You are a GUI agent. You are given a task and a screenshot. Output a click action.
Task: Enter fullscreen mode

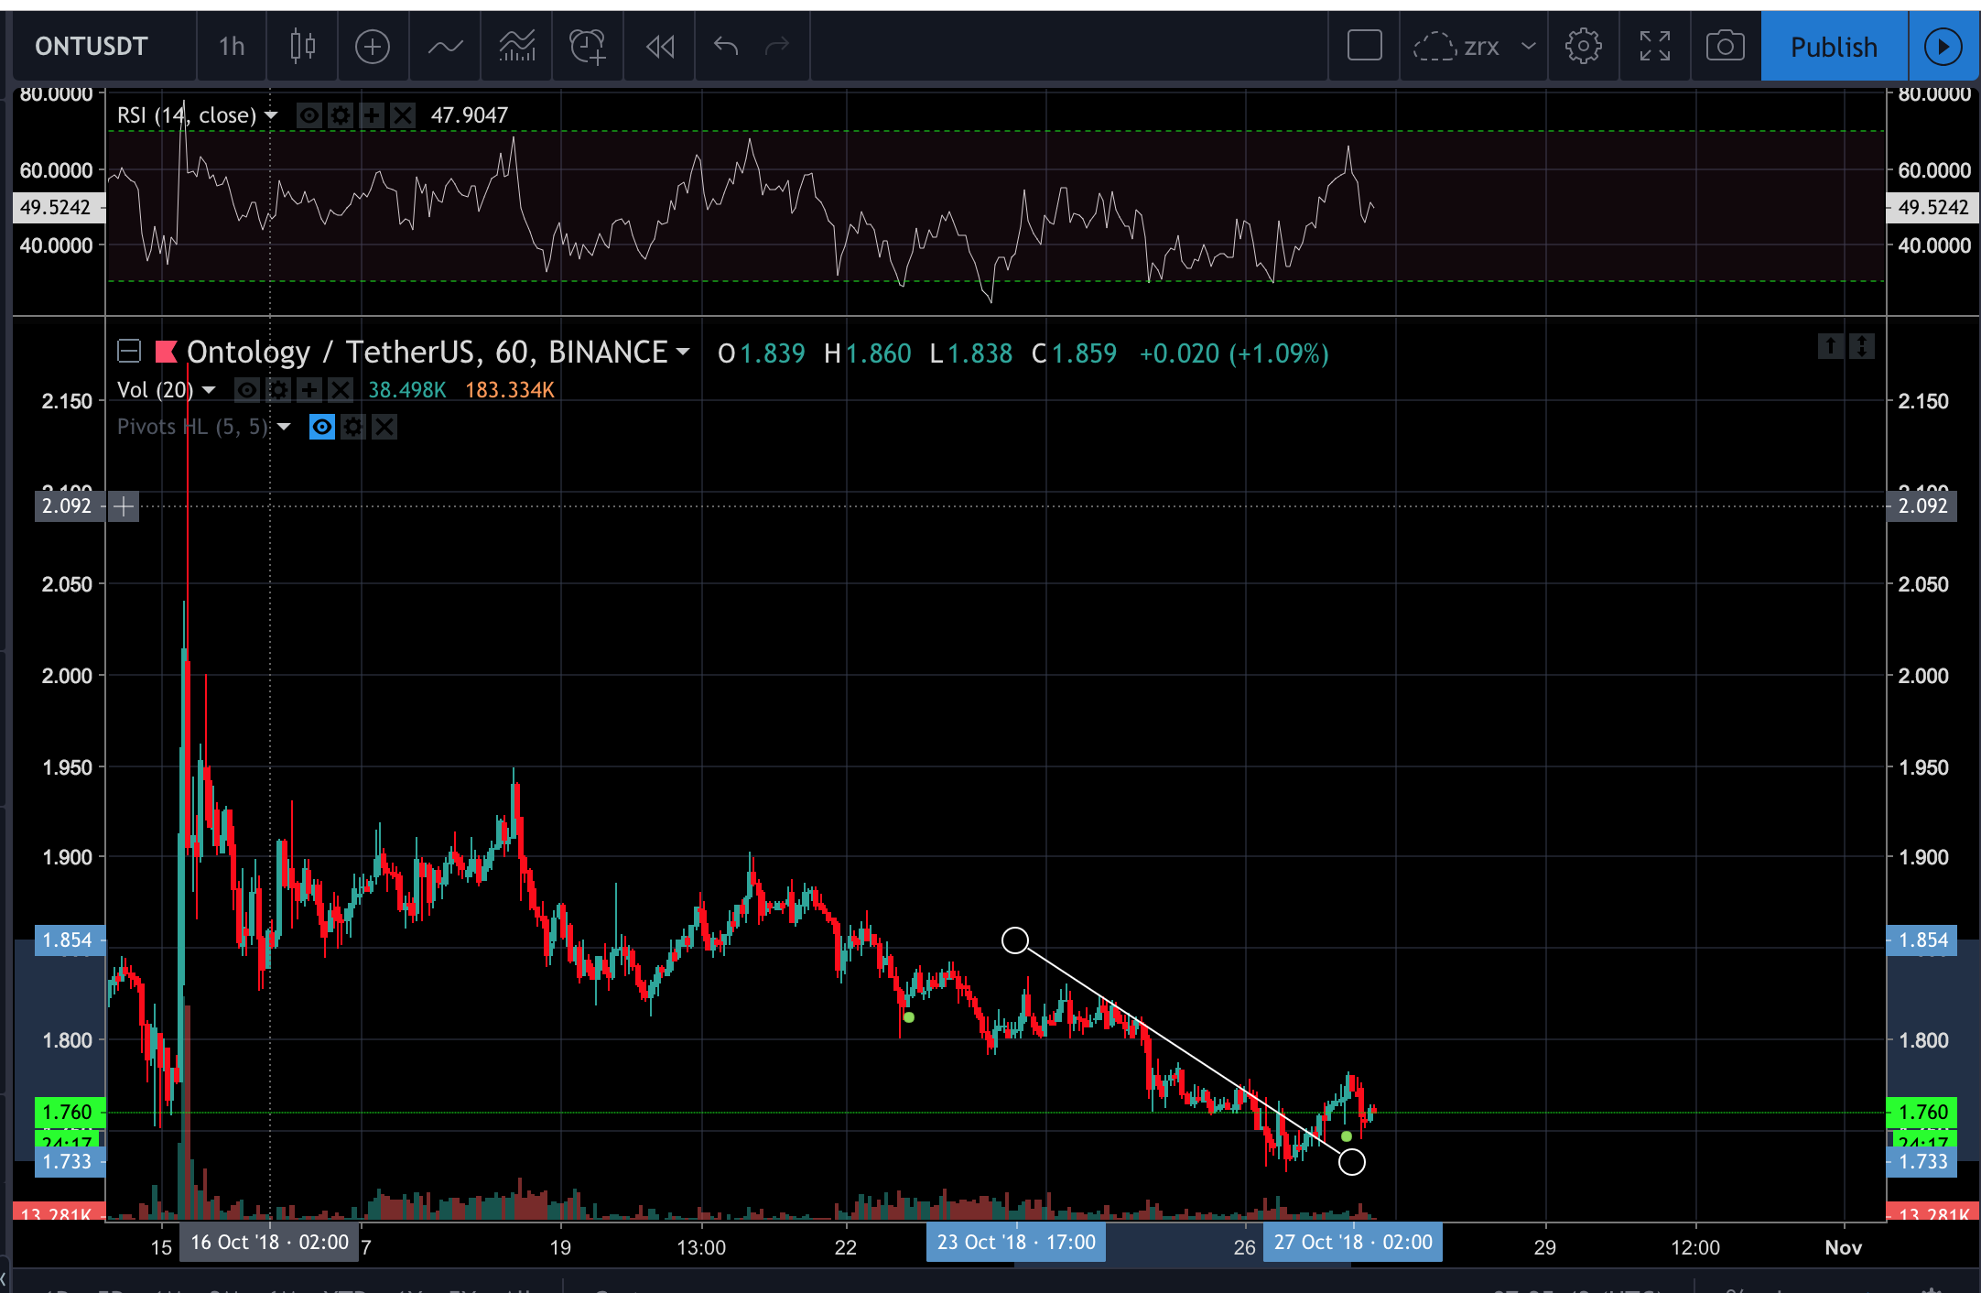pos(1654,46)
